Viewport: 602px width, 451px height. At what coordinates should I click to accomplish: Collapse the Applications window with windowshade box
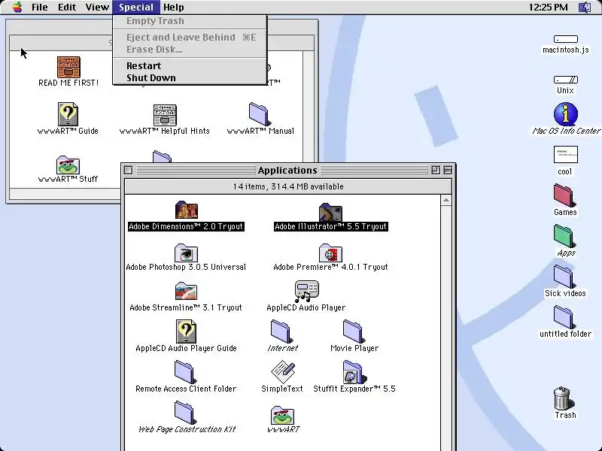448,170
